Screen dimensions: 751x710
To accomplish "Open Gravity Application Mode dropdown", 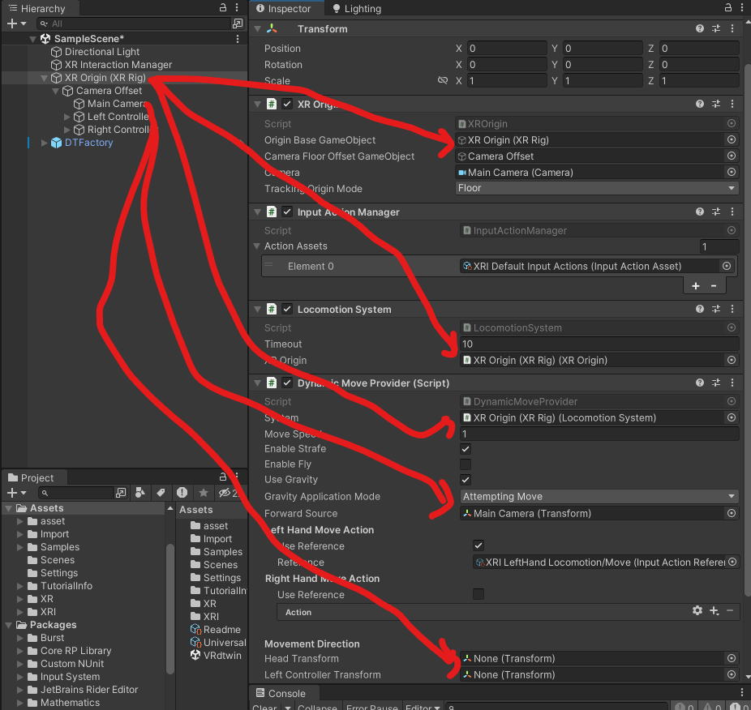I will [x=599, y=497].
